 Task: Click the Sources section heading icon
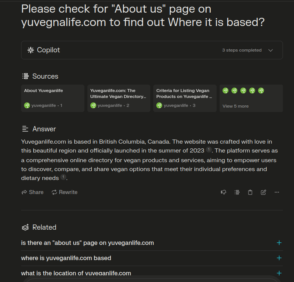pyautogui.click(x=25, y=76)
